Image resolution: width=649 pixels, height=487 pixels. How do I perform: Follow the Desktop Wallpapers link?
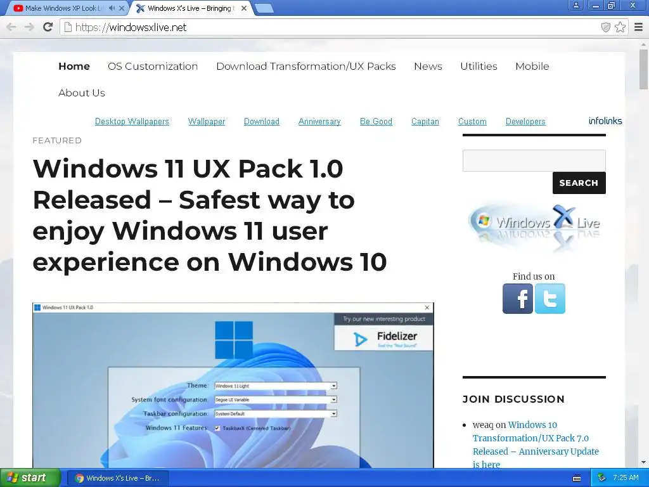pyautogui.click(x=132, y=121)
